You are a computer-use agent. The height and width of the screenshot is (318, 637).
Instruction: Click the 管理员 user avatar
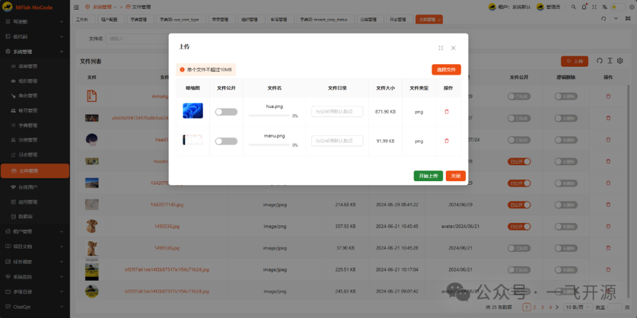click(x=541, y=7)
